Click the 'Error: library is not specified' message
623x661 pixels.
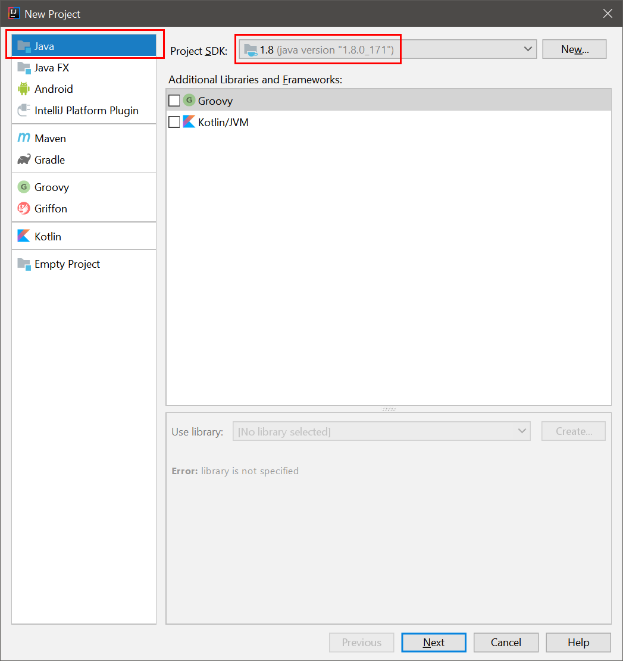point(235,471)
